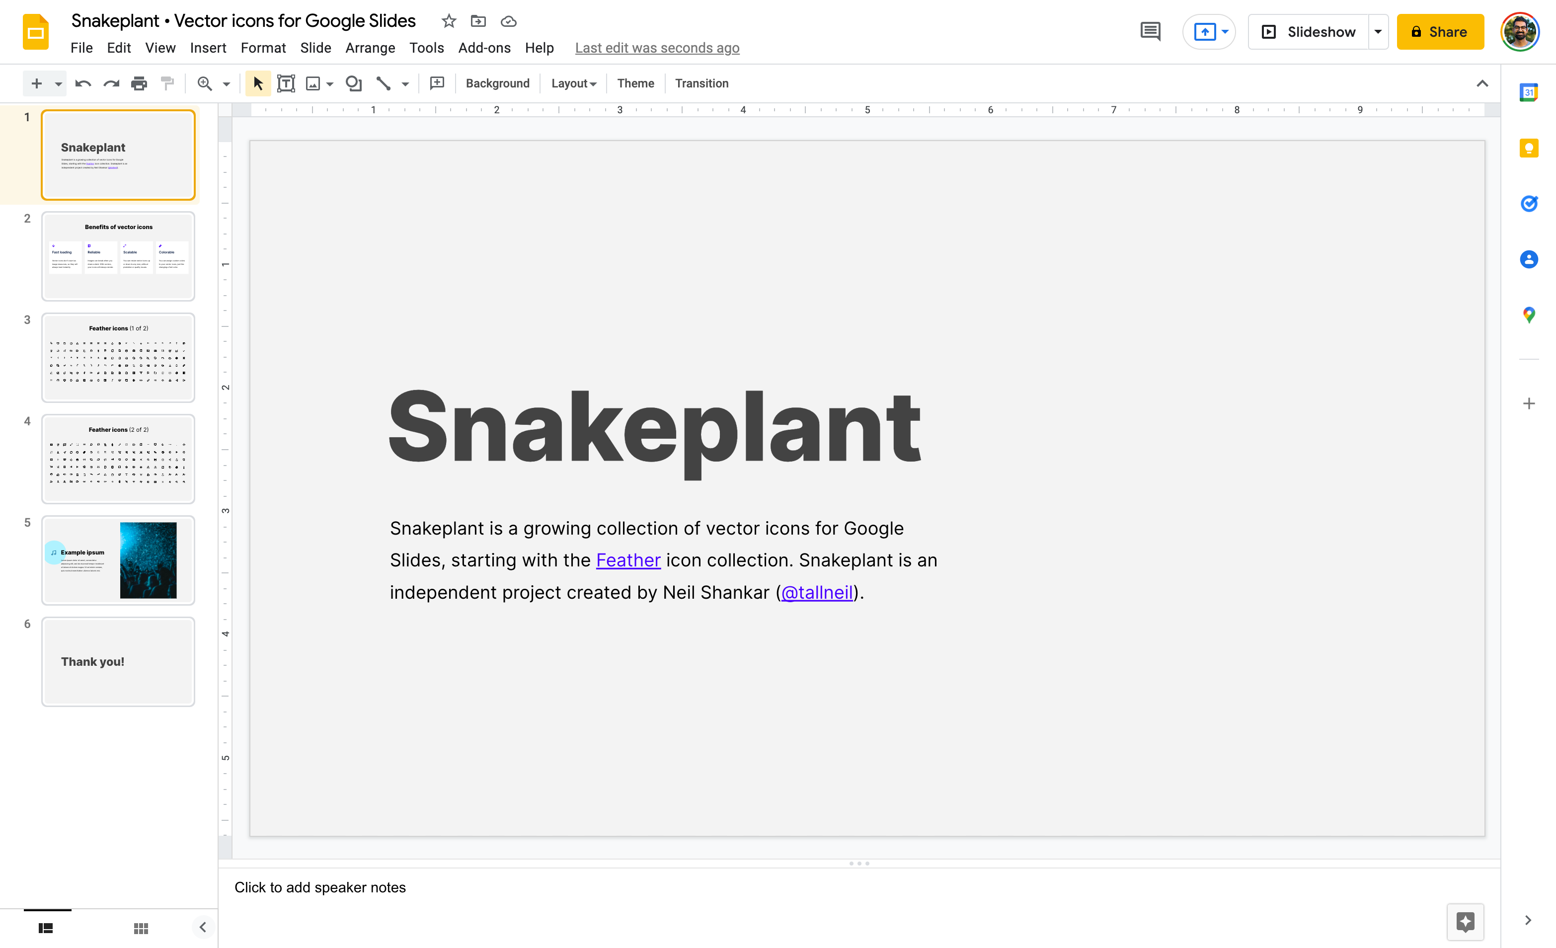The image size is (1556, 948).
Task: Open Google Keep in the side panel
Action: click(1529, 147)
